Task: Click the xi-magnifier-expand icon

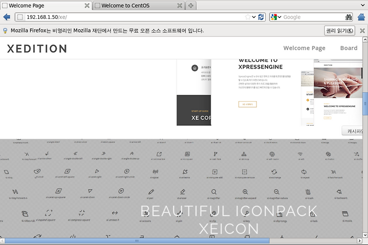Action: click(x=245, y=192)
